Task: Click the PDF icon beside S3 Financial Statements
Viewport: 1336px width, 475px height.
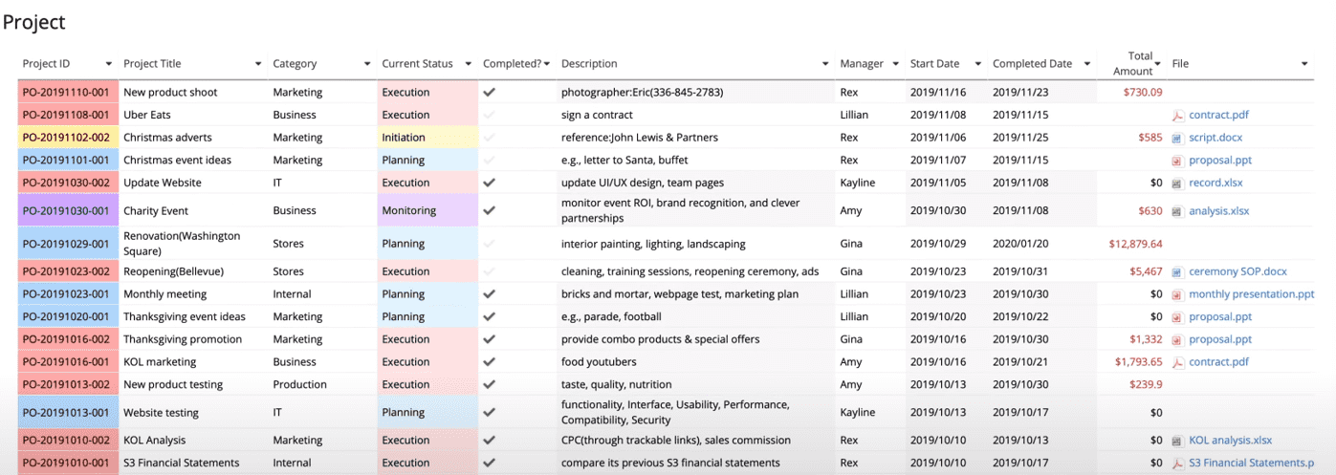Action: tap(1178, 464)
